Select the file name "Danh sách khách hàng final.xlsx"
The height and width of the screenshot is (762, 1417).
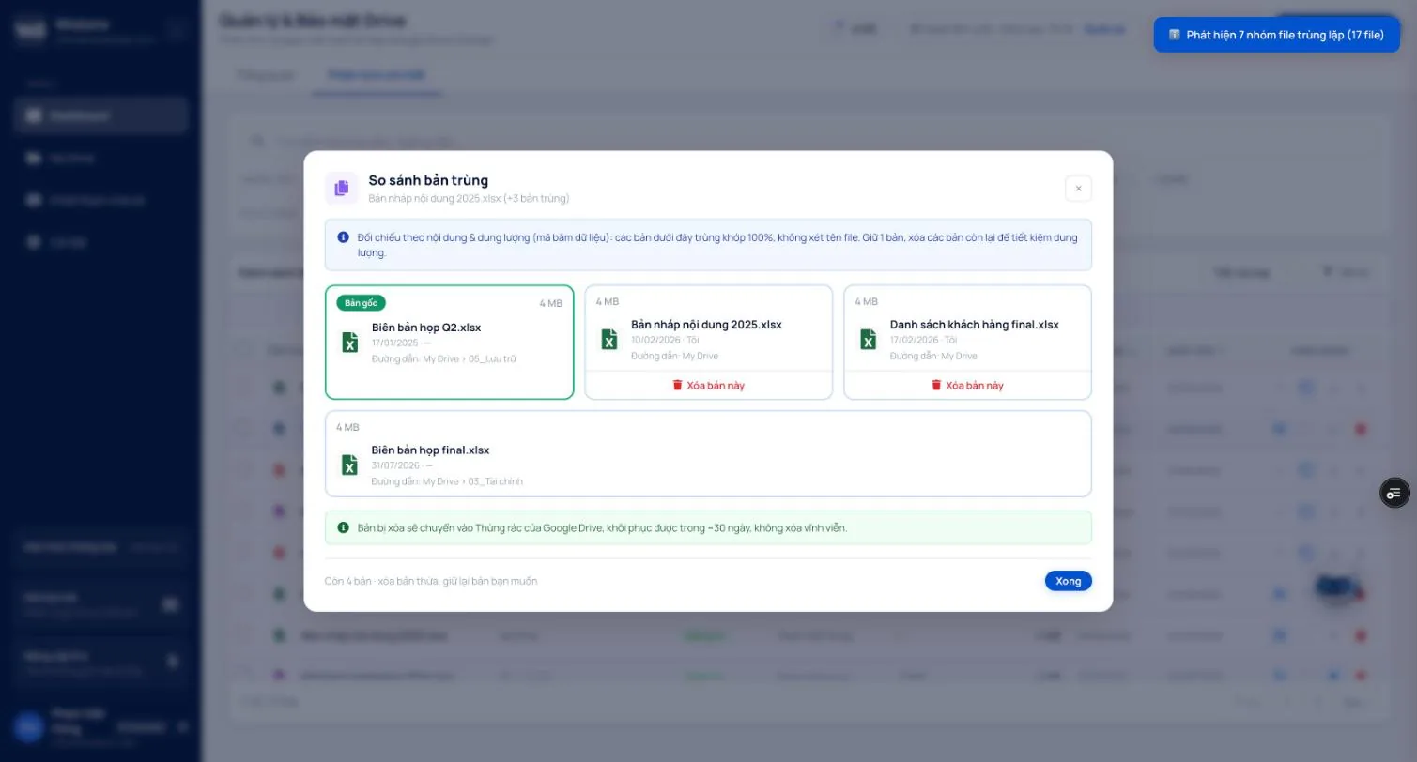point(975,325)
